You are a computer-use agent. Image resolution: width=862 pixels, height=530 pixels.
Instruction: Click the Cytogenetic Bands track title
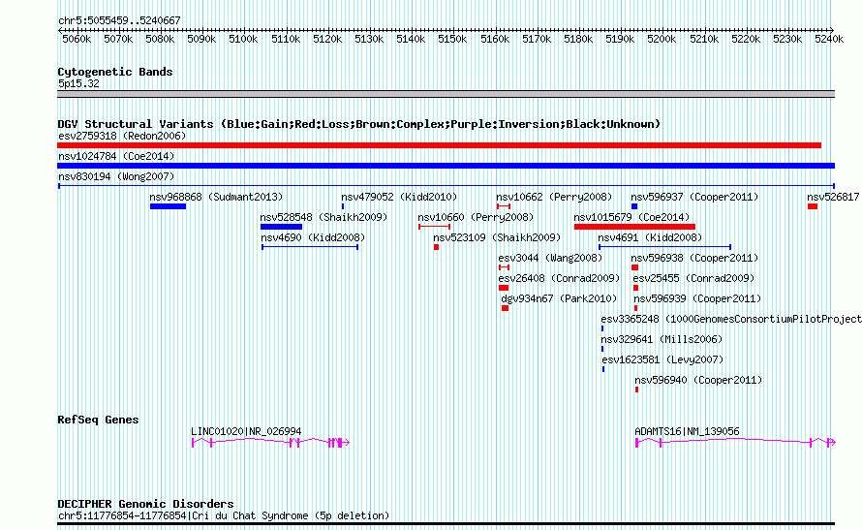(x=115, y=72)
